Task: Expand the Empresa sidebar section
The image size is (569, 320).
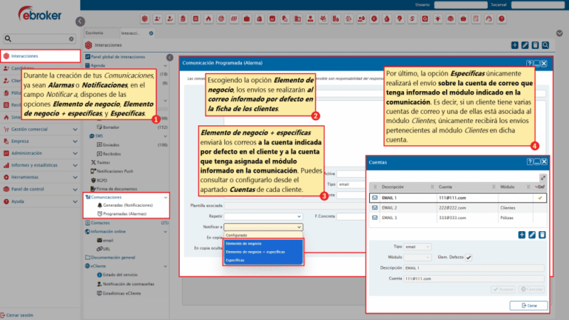Action: click(75, 141)
